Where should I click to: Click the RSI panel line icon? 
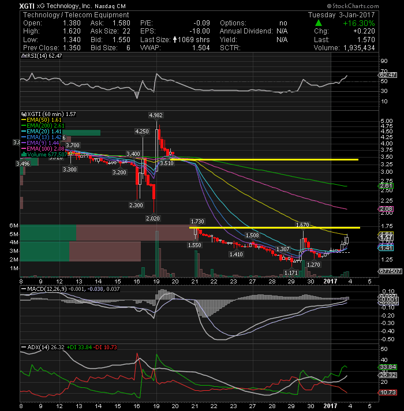(x=24, y=56)
